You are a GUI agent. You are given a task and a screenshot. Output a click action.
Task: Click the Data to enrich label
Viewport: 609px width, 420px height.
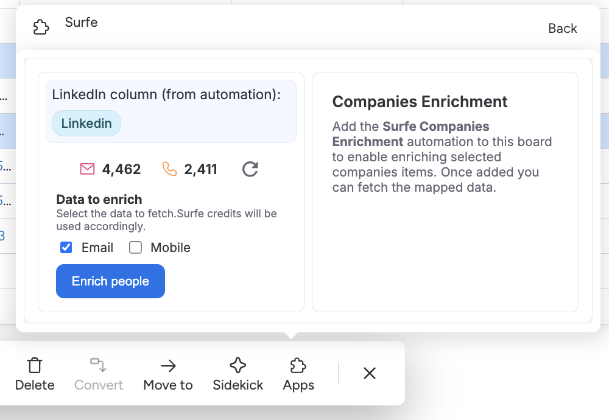click(x=99, y=199)
